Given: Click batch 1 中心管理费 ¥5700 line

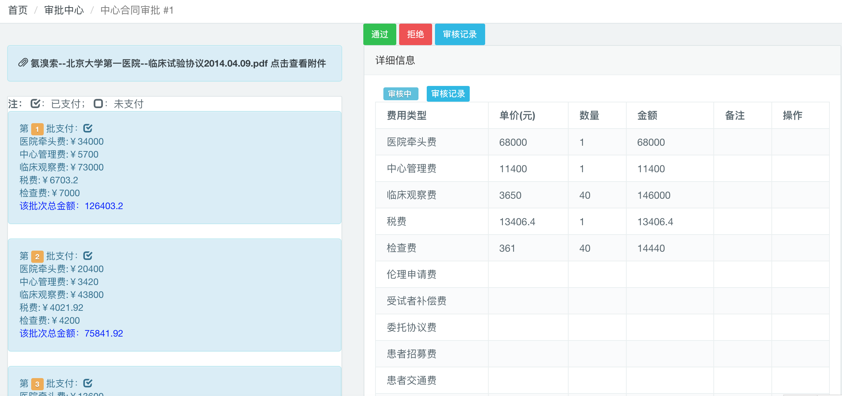Looking at the screenshot, I should click(59, 154).
